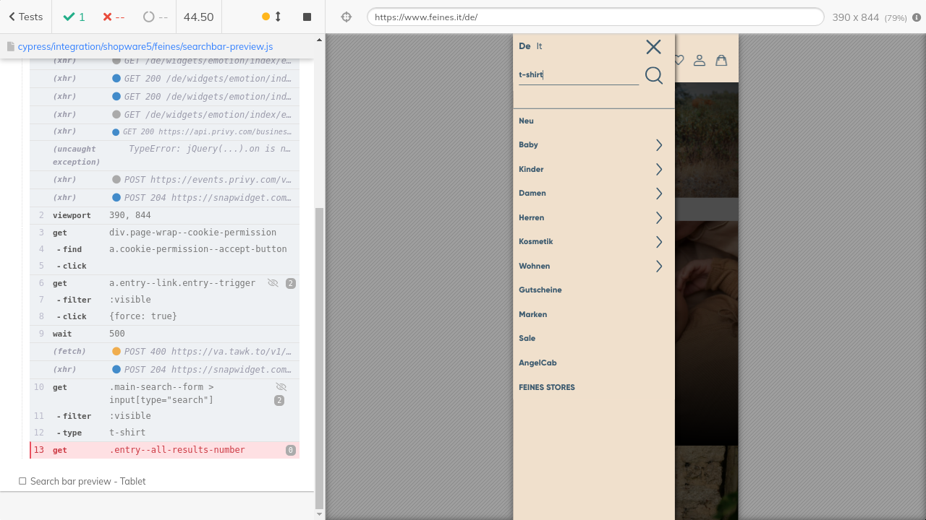Open the user account icon
The width and height of the screenshot is (926, 520).
pos(700,61)
